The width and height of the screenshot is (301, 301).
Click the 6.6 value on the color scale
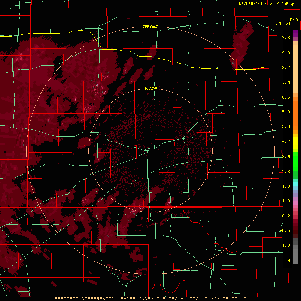click(x=286, y=97)
